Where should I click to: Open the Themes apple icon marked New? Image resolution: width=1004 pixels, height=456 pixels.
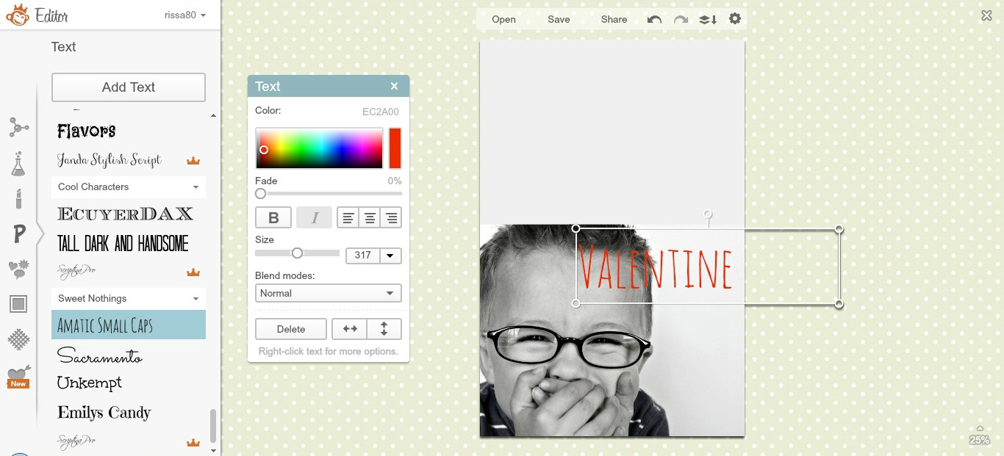[18, 376]
